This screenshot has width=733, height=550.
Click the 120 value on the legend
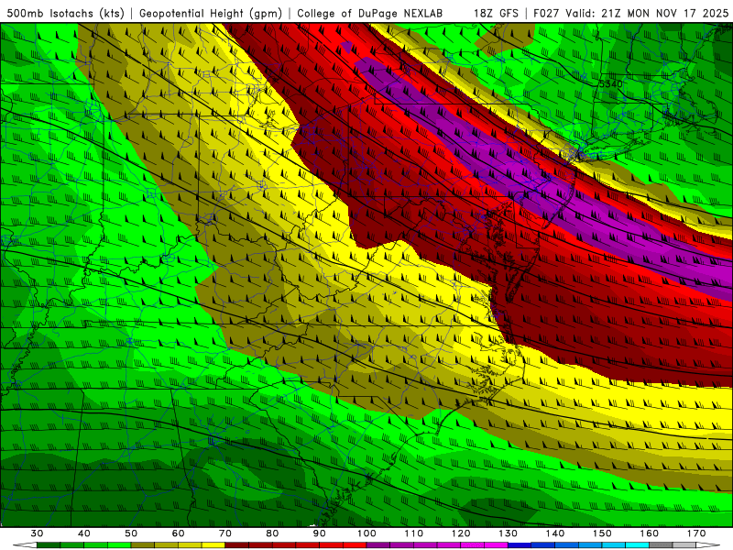[x=461, y=533]
